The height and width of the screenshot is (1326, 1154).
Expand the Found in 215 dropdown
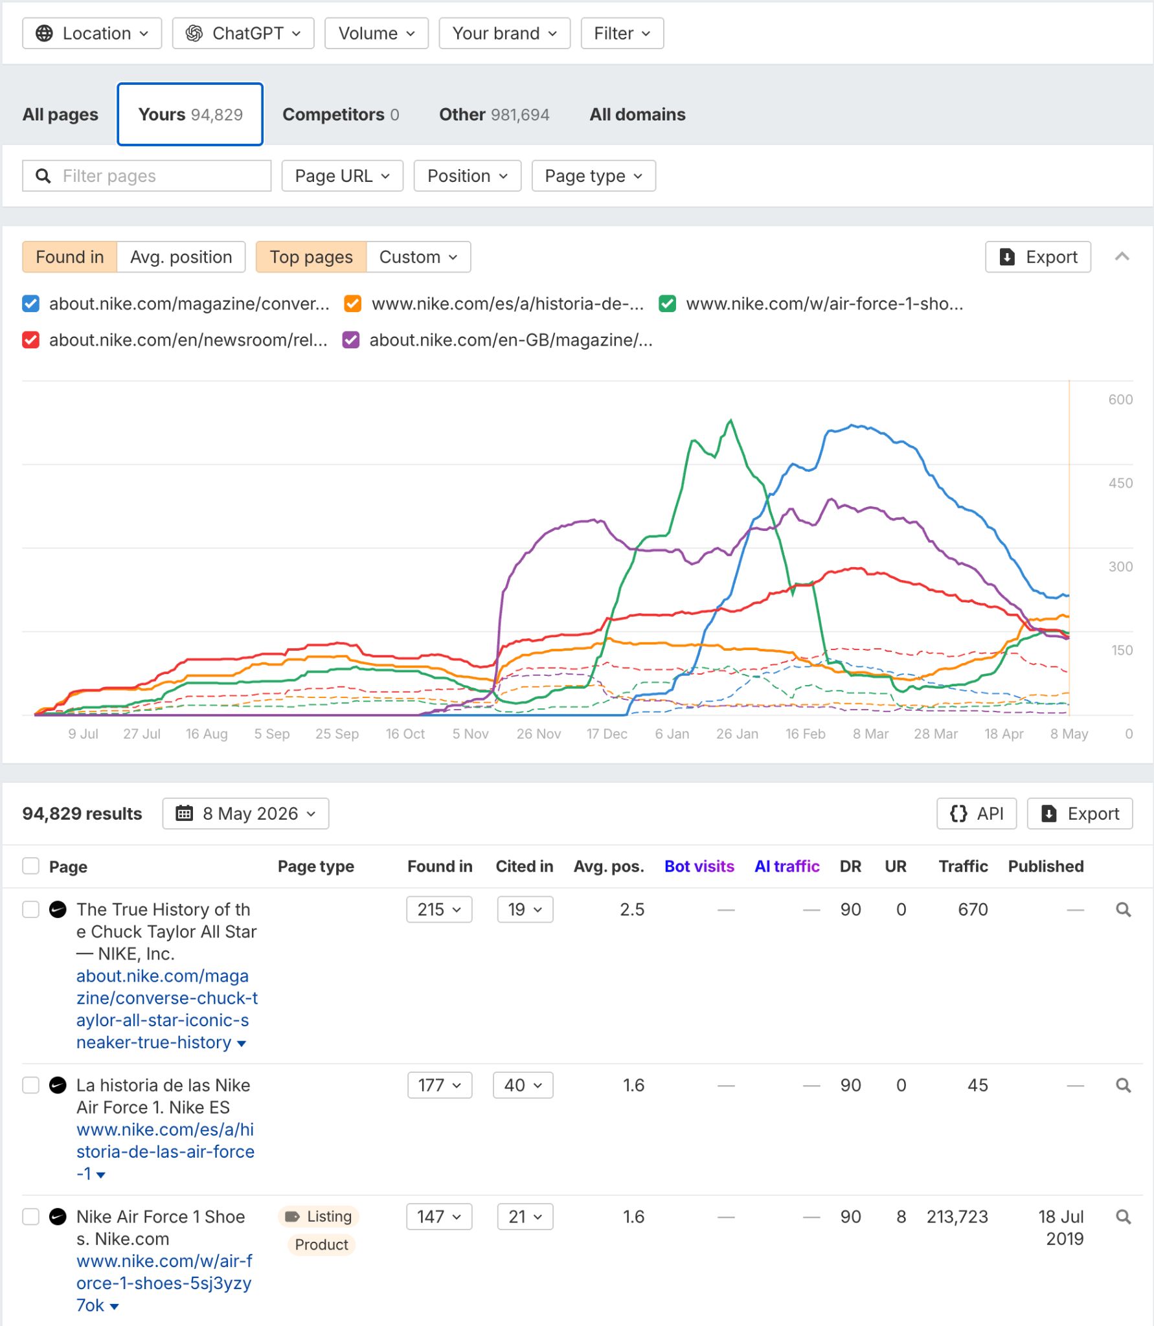439,910
